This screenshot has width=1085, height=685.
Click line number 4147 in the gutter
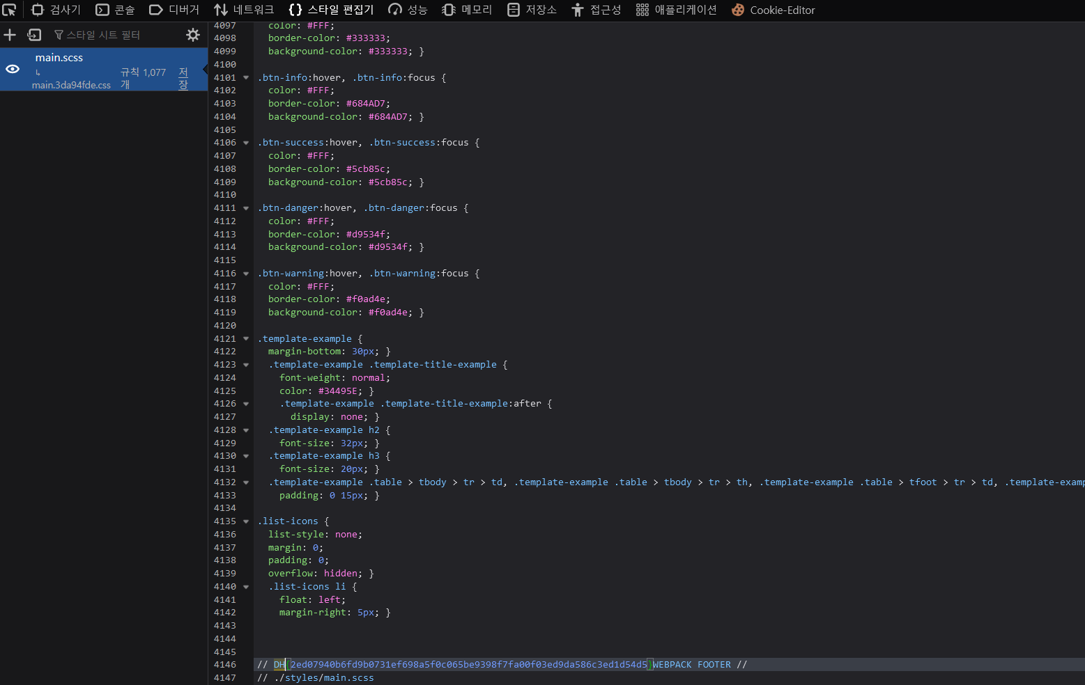(x=225, y=678)
